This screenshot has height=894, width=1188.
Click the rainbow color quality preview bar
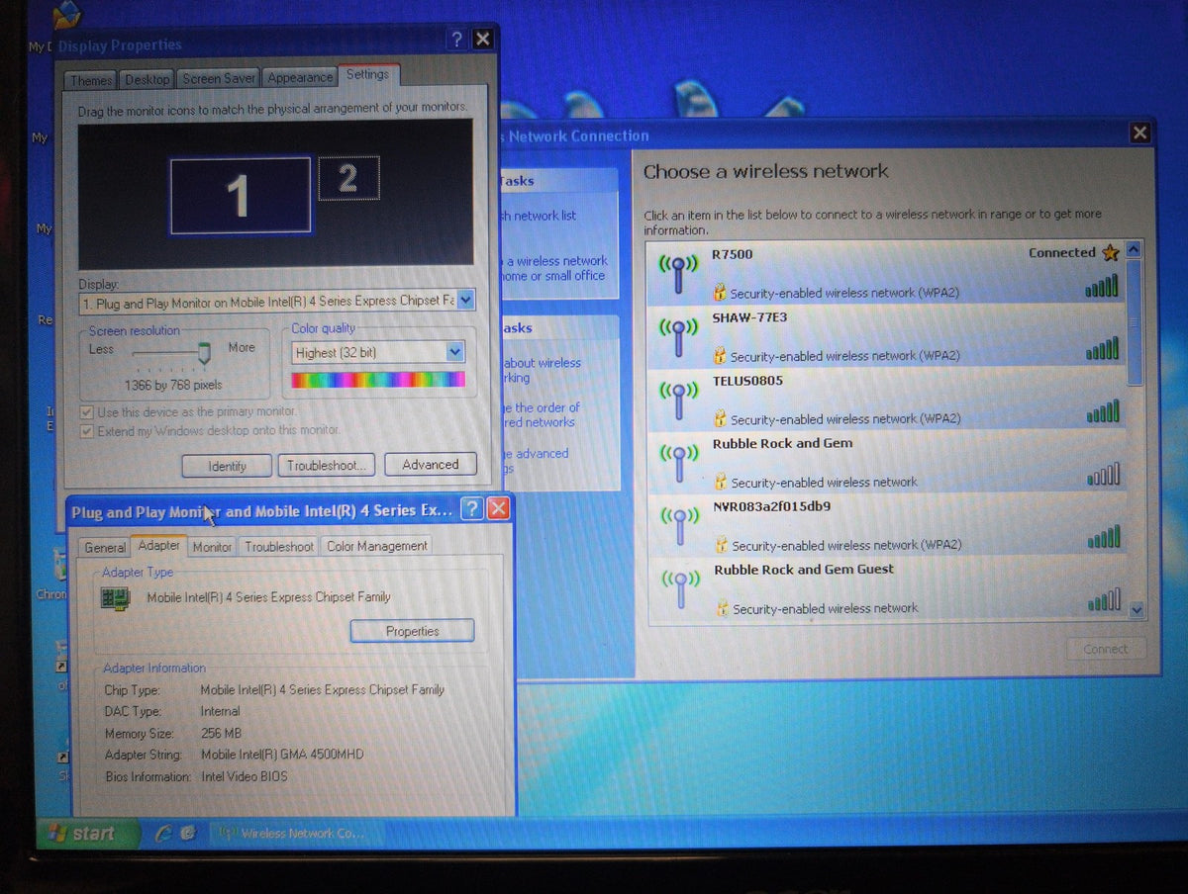click(x=378, y=380)
